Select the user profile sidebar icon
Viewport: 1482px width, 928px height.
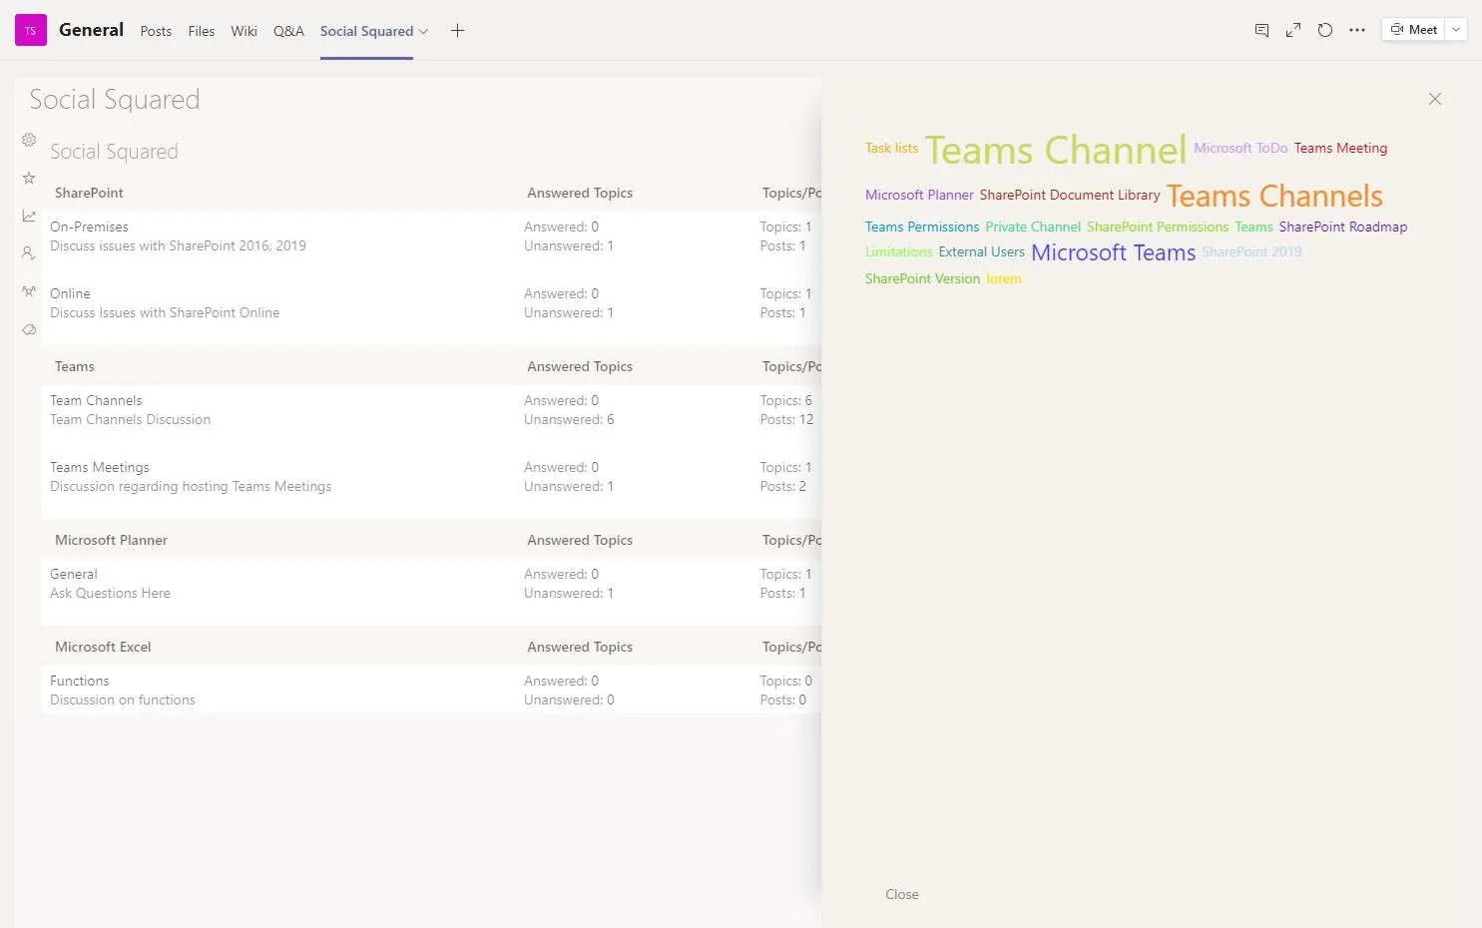click(x=29, y=252)
